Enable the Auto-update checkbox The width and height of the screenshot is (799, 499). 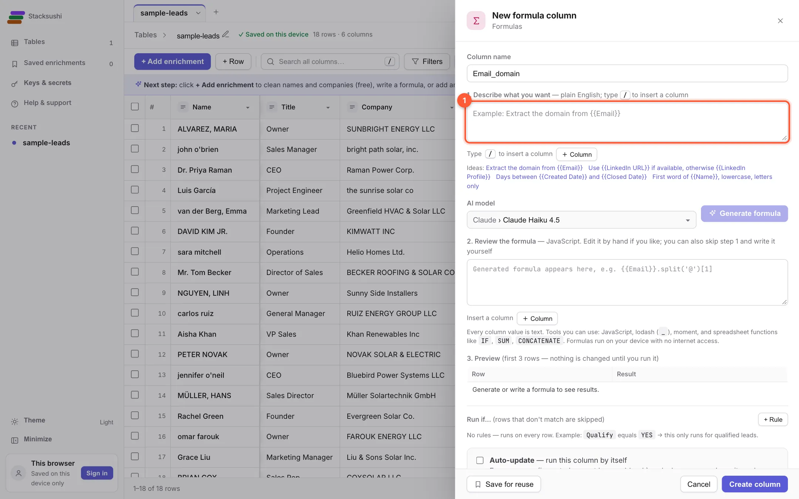point(480,460)
